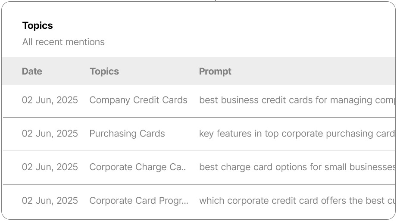This screenshot has width=397, height=221.
Task: Select the key features purchasing cards prompt
Action: coord(297,134)
